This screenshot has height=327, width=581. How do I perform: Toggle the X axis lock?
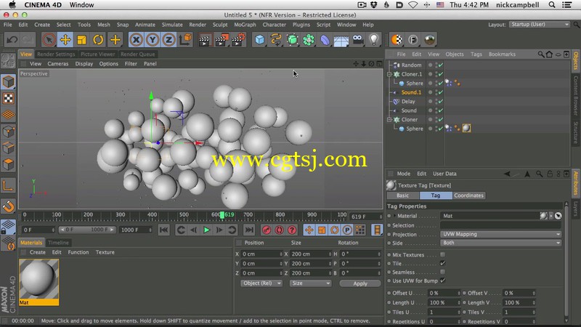[x=137, y=40]
